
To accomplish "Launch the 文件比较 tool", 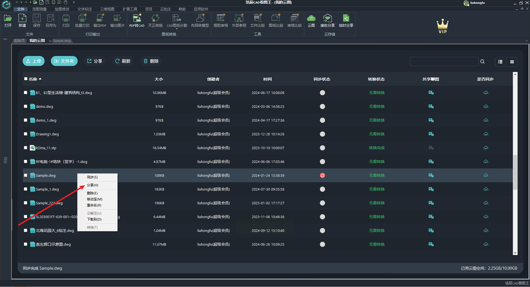I will (257, 18).
